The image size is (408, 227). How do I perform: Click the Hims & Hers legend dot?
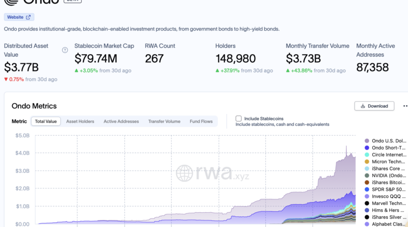[367, 210]
